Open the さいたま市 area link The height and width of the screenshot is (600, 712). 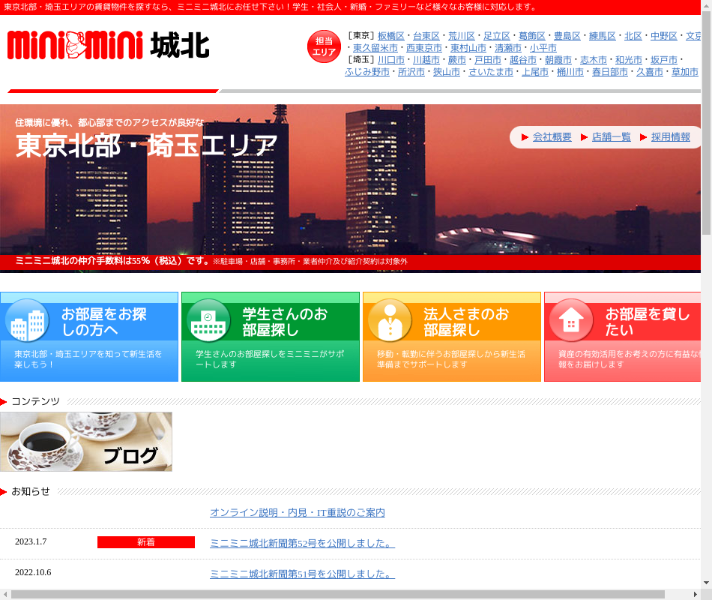click(490, 72)
